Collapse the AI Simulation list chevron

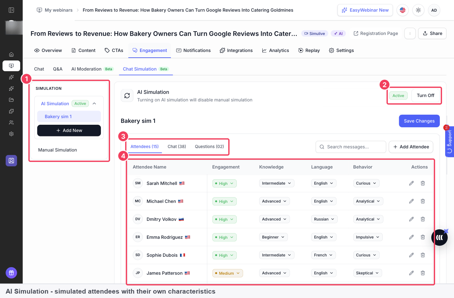[94, 104]
